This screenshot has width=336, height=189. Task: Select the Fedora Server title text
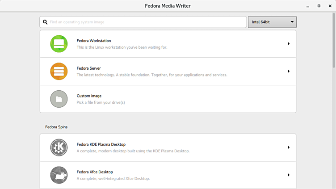tap(88, 68)
